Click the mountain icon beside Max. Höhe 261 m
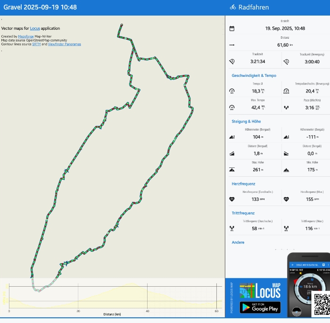 (x=231, y=169)
